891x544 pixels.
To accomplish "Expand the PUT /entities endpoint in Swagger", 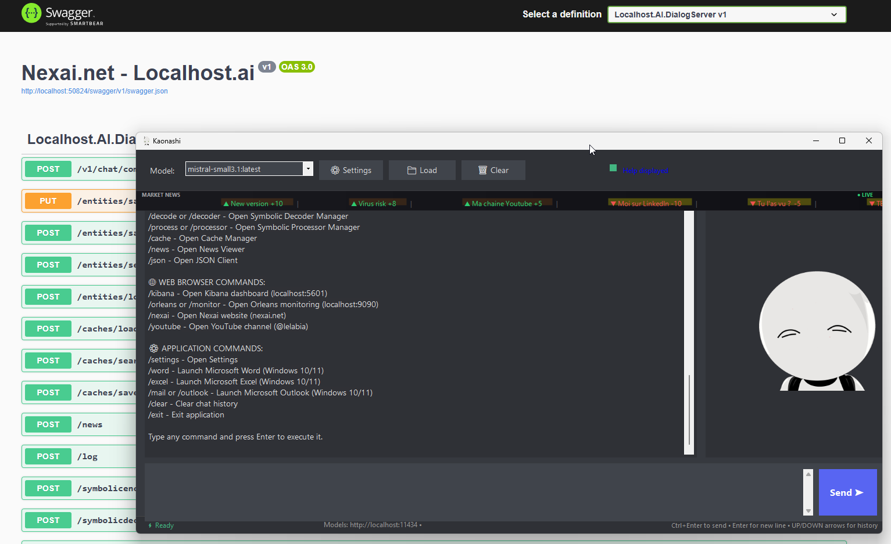I will pos(79,201).
